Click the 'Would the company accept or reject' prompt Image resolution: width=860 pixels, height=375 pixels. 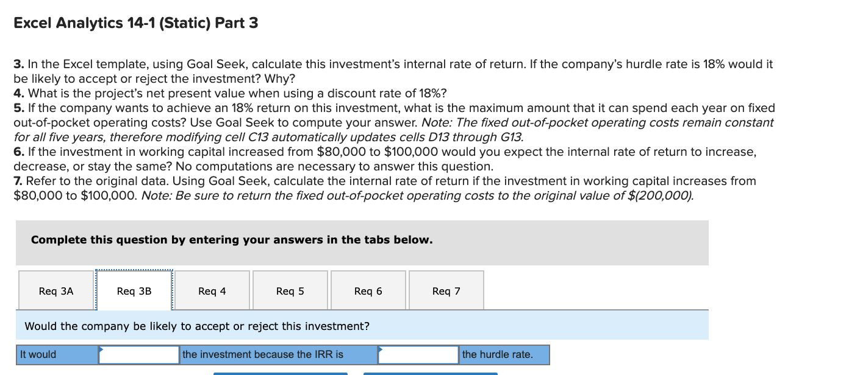pos(196,326)
